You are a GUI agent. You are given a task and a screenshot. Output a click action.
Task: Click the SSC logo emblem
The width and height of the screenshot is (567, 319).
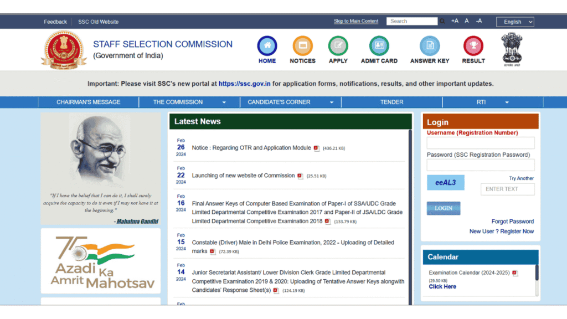pyautogui.click(x=64, y=50)
